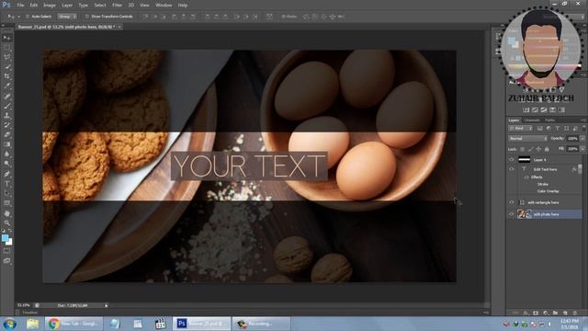Toggle Quick Mask mode icon
The height and width of the screenshot is (331, 588).
(6, 251)
